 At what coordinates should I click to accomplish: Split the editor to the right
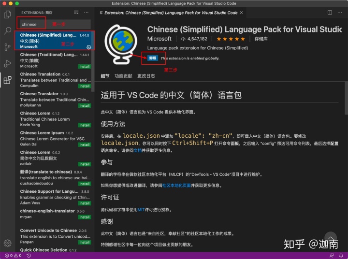[x=330, y=13]
